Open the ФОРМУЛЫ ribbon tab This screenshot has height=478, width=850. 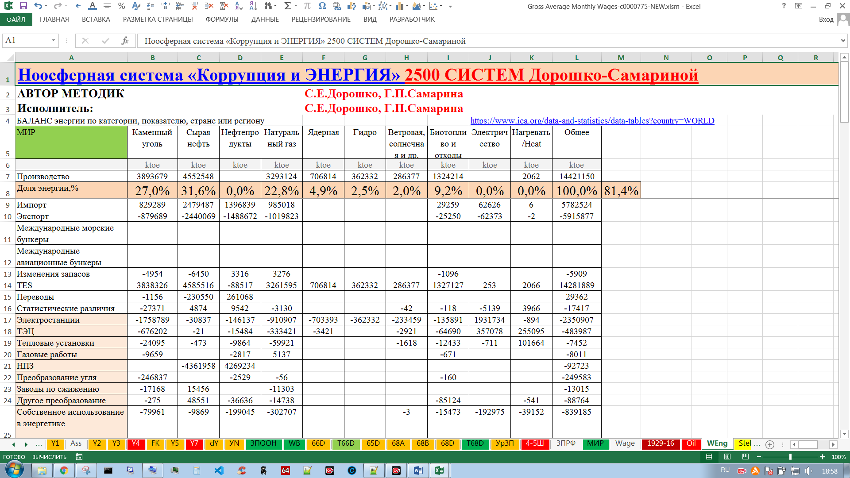pos(222,19)
